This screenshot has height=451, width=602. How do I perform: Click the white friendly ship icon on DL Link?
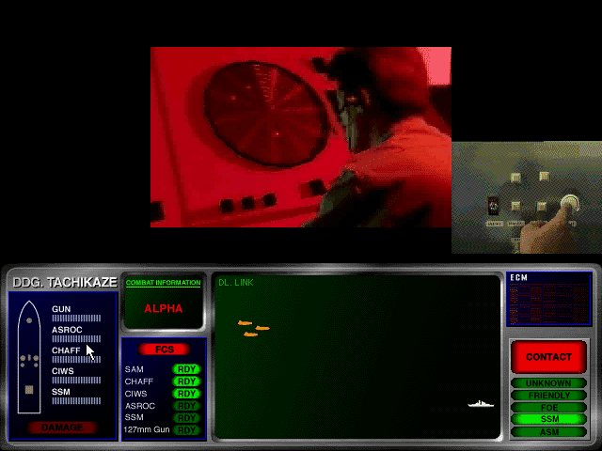click(481, 404)
